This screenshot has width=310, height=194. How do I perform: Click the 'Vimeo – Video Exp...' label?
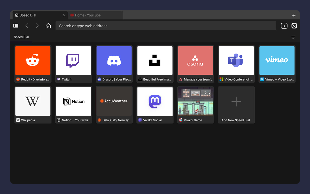click(280, 79)
